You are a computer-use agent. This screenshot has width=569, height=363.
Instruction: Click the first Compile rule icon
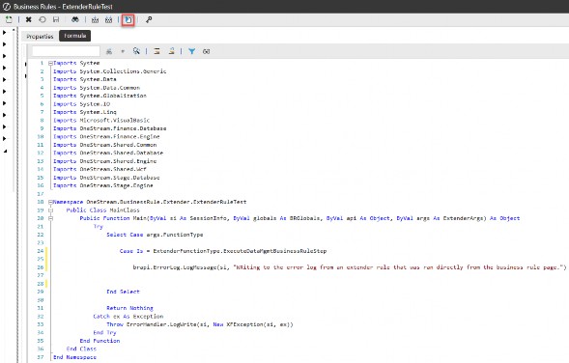[95, 20]
